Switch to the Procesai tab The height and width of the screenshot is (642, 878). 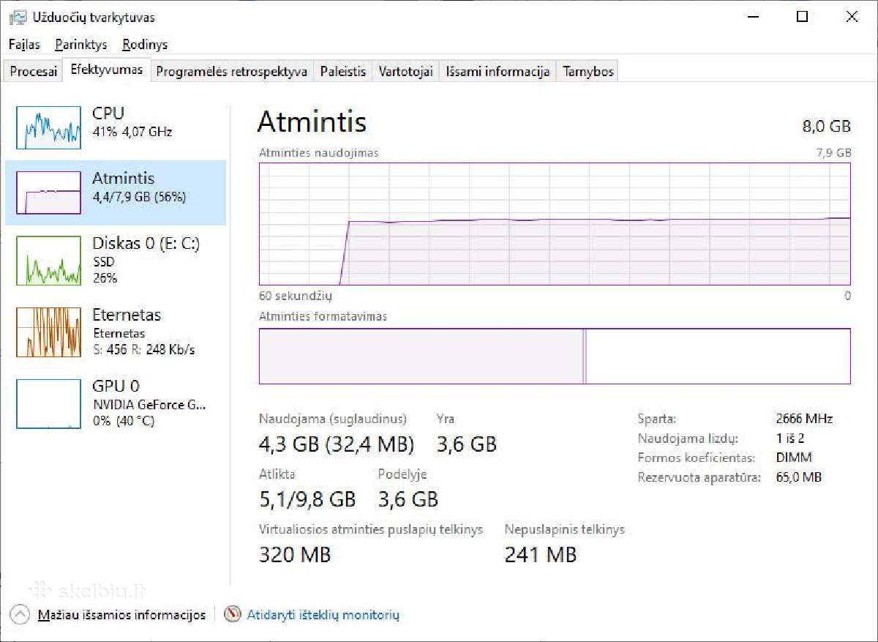(x=34, y=72)
